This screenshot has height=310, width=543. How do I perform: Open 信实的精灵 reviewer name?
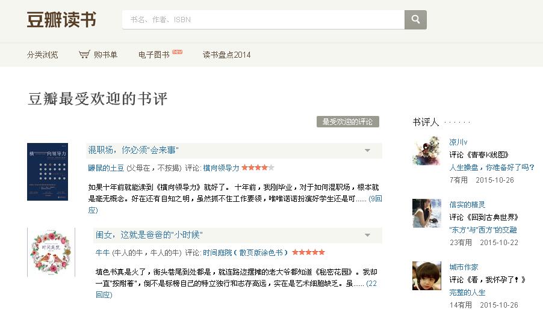click(467, 205)
